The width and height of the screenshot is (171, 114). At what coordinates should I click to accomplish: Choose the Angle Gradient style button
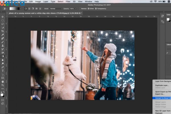coord(33,9)
